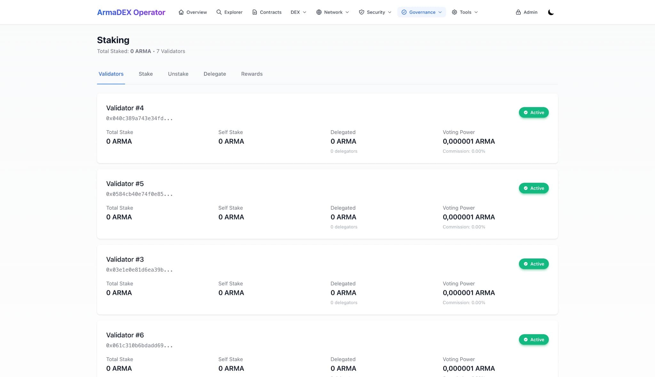Toggle dark mode with the moon icon

pyautogui.click(x=551, y=12)
